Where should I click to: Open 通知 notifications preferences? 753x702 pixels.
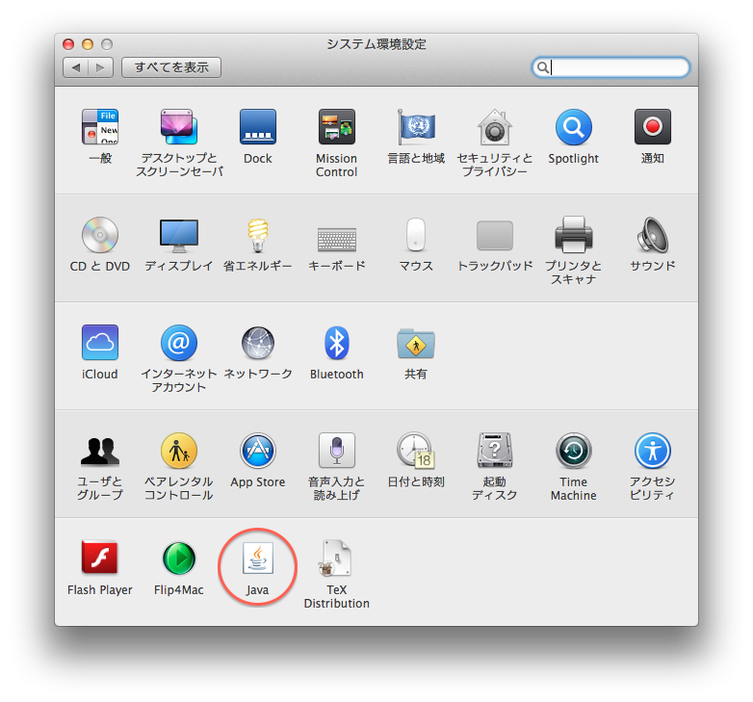coord(652,127)
